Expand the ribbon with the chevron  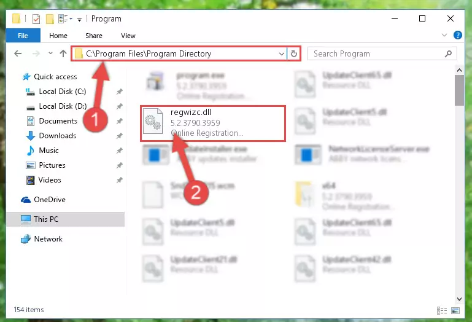[x=444, y=35]
